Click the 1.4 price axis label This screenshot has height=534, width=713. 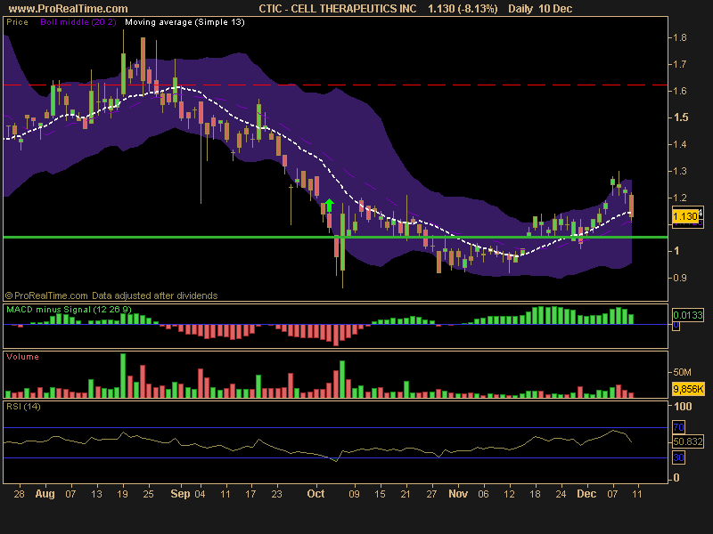(680, 144)
